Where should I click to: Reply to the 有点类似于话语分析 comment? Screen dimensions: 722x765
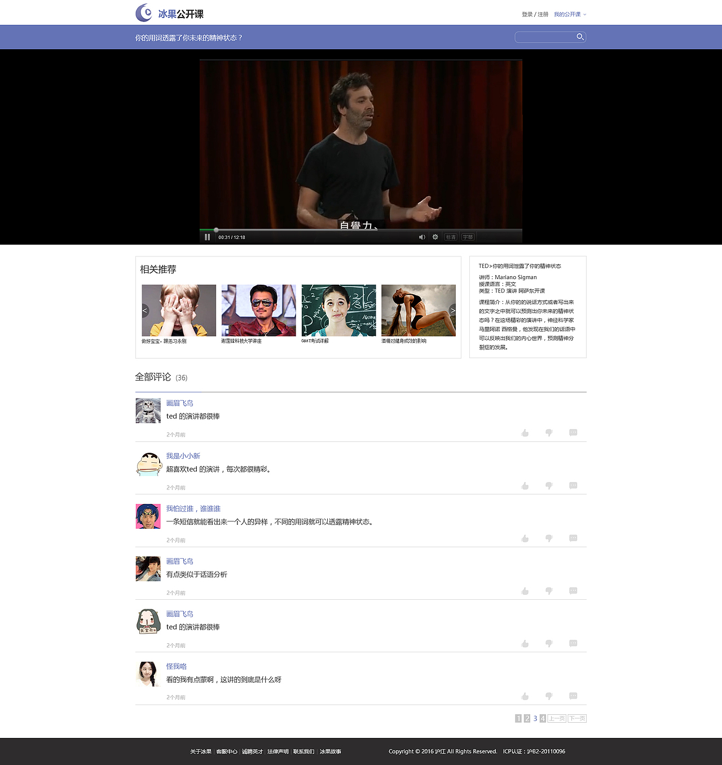[573, 590]
